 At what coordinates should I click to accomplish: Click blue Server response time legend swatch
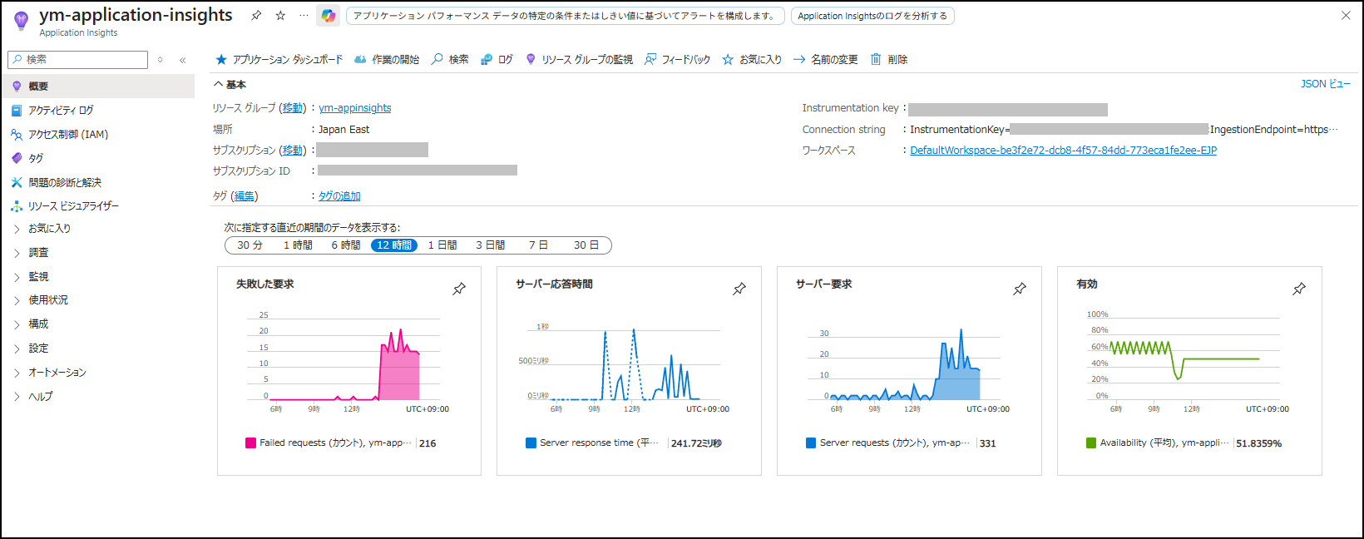(531, 443)
